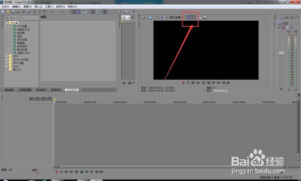Switch to the 转场特效 tab
The width and height of the screenshot is (301, 181).
(x=41, y=90)
